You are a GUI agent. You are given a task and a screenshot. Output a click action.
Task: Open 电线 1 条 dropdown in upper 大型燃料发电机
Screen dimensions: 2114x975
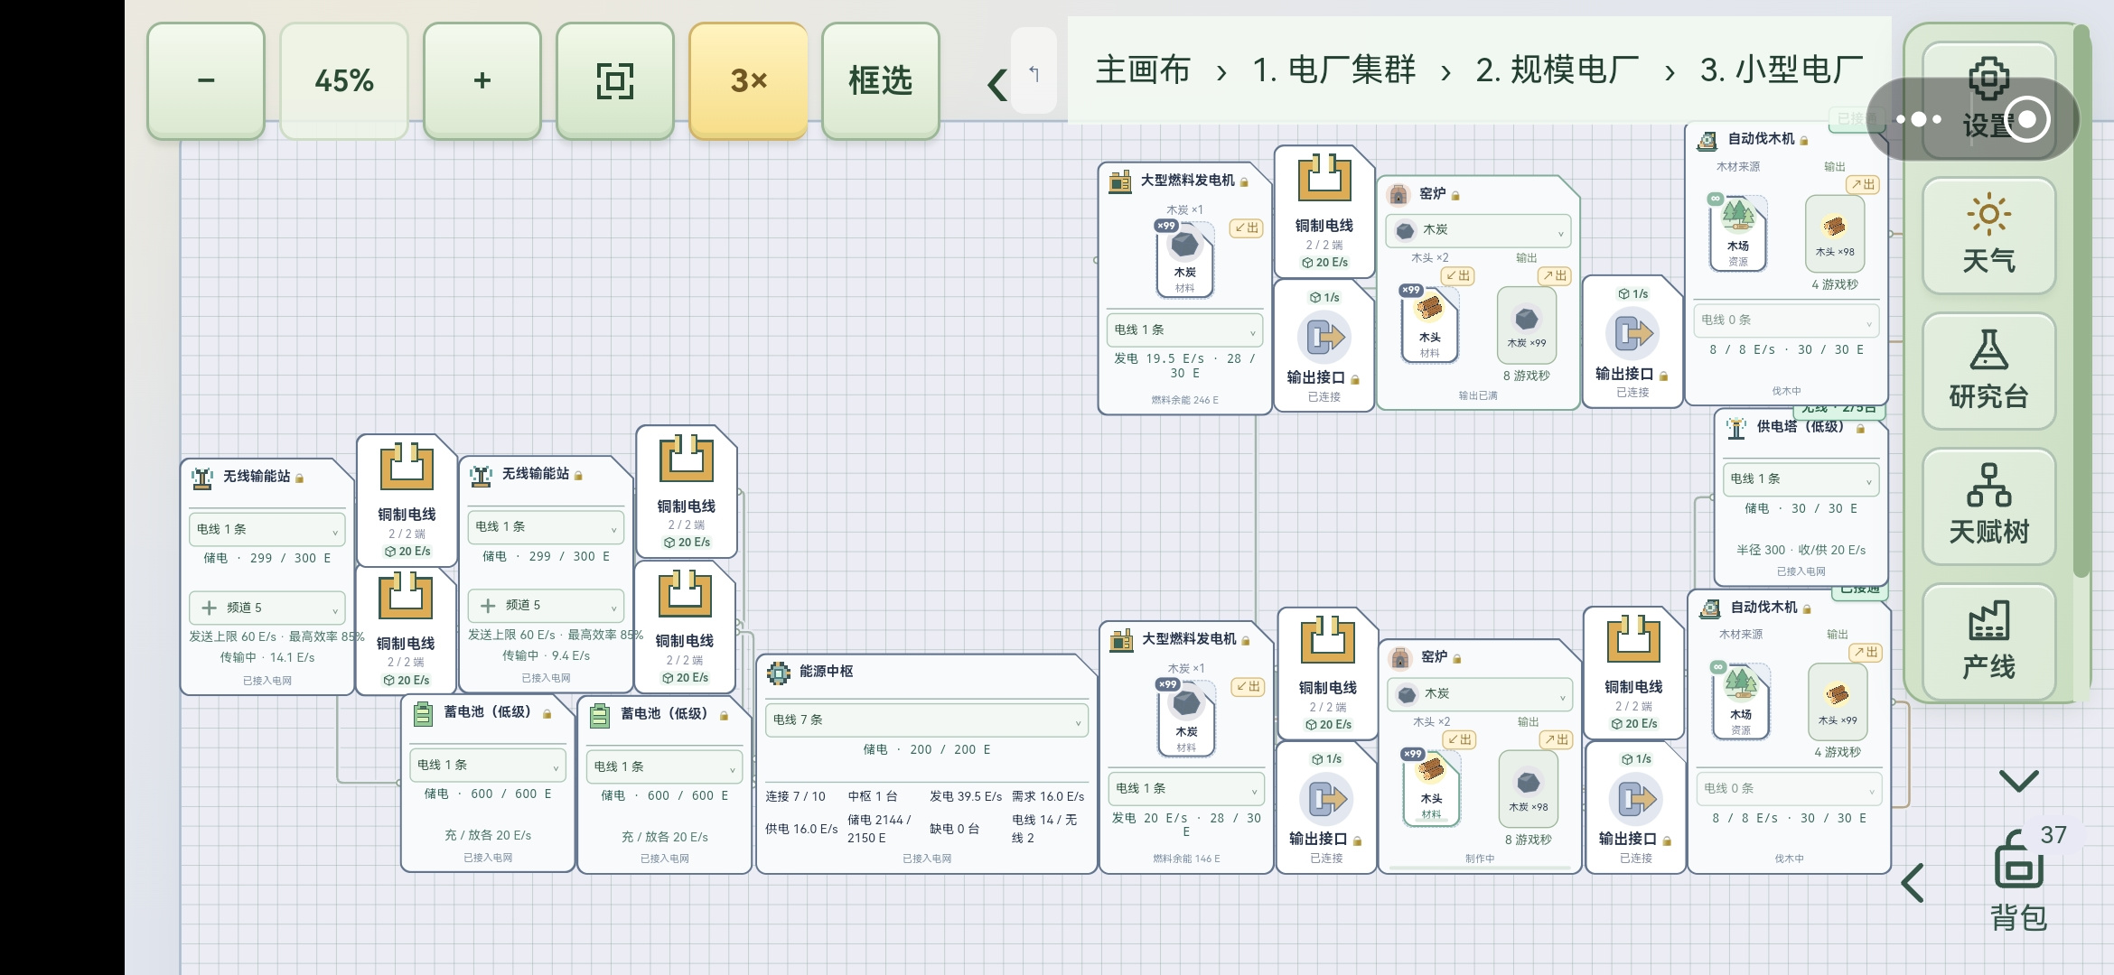click(1184, 330)
